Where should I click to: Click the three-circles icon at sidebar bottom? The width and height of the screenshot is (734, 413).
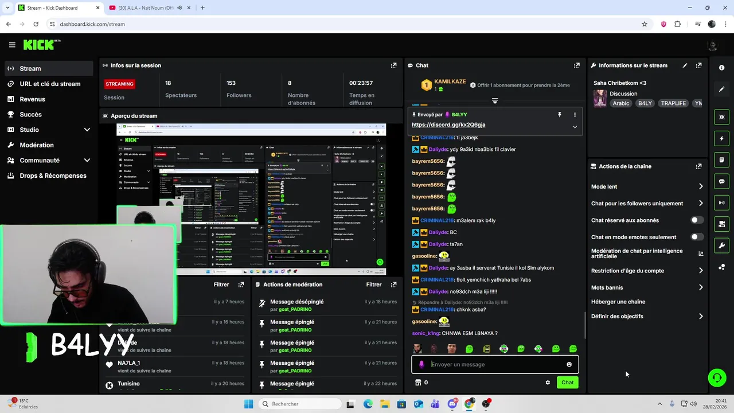(721, 267)
